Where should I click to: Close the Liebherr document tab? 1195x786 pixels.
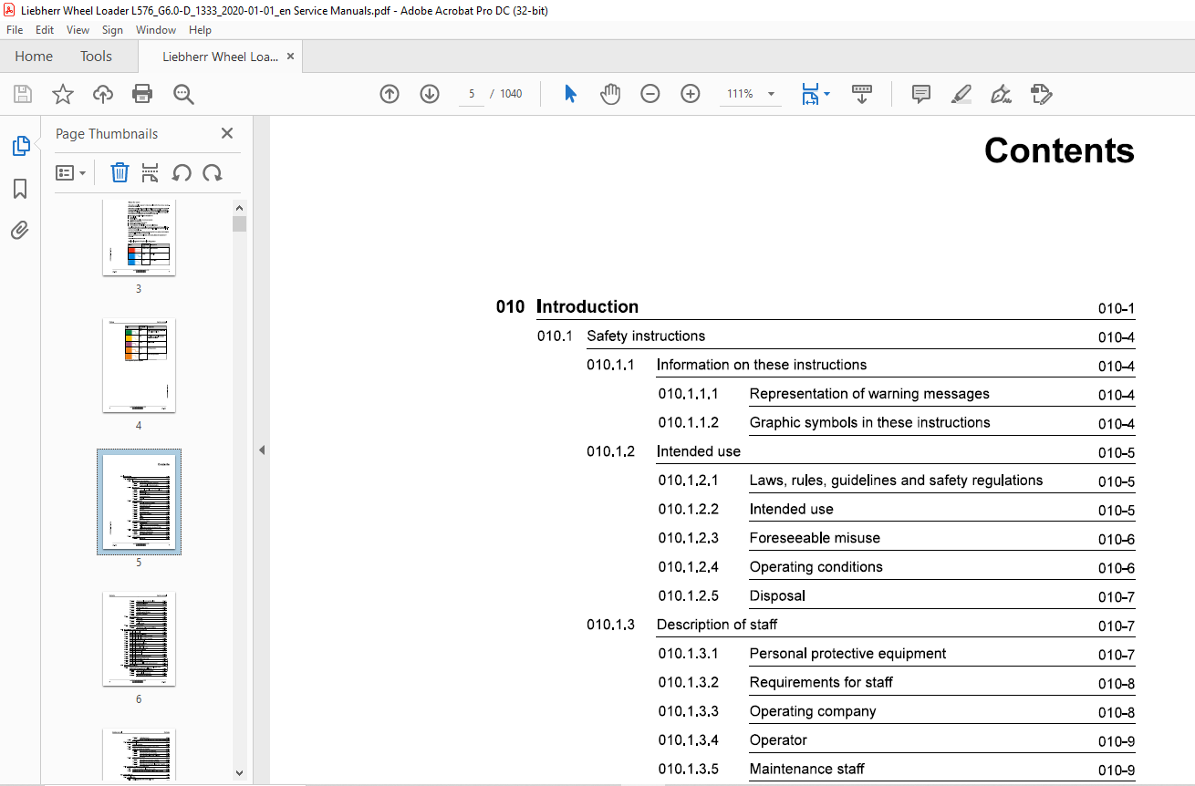coord(290,57)
